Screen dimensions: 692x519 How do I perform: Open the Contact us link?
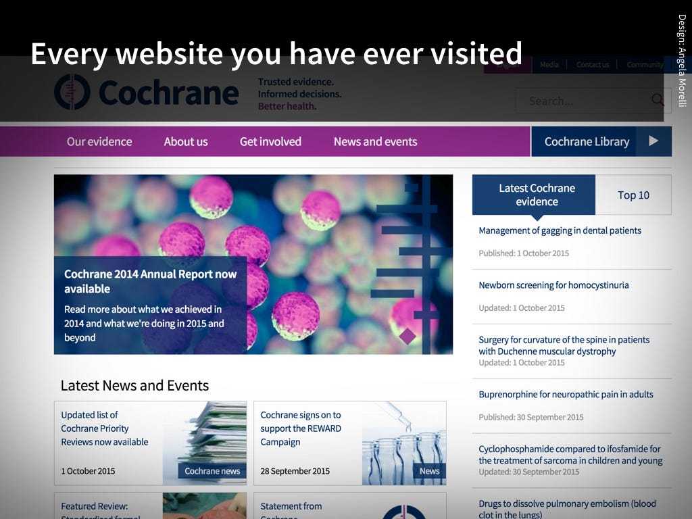593,65
